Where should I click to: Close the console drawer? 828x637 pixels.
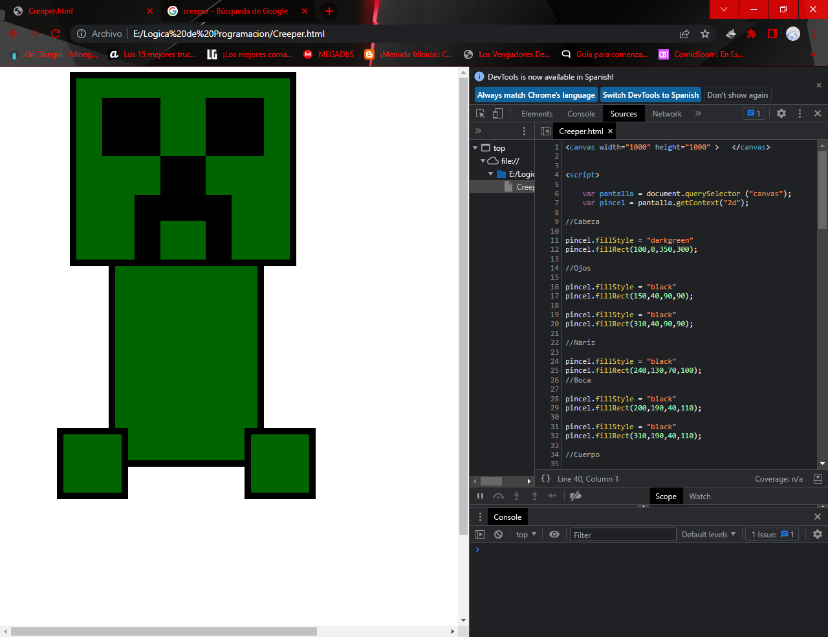[x=818, y=517]
